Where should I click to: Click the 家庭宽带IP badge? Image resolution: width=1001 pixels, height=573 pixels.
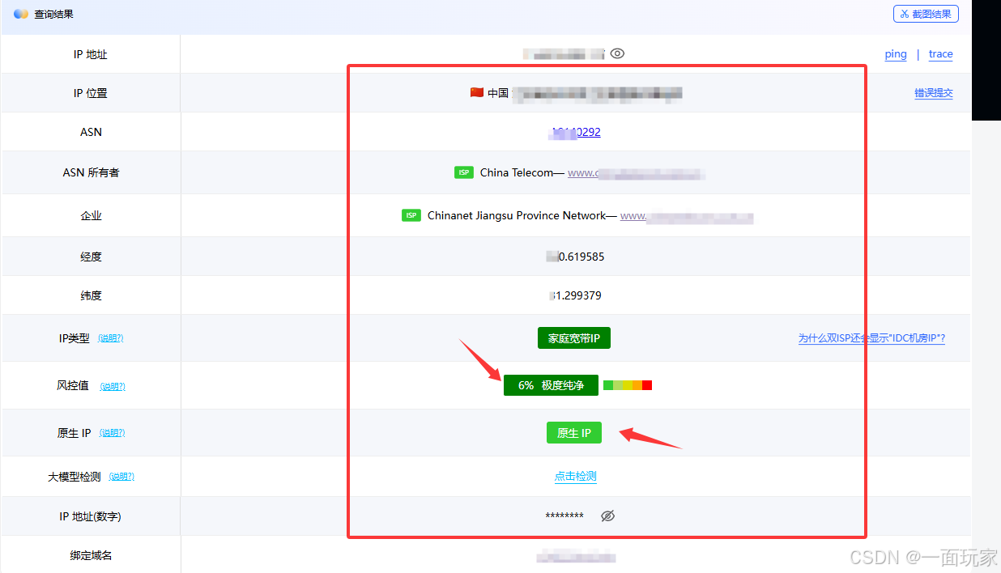click(574, 338)
